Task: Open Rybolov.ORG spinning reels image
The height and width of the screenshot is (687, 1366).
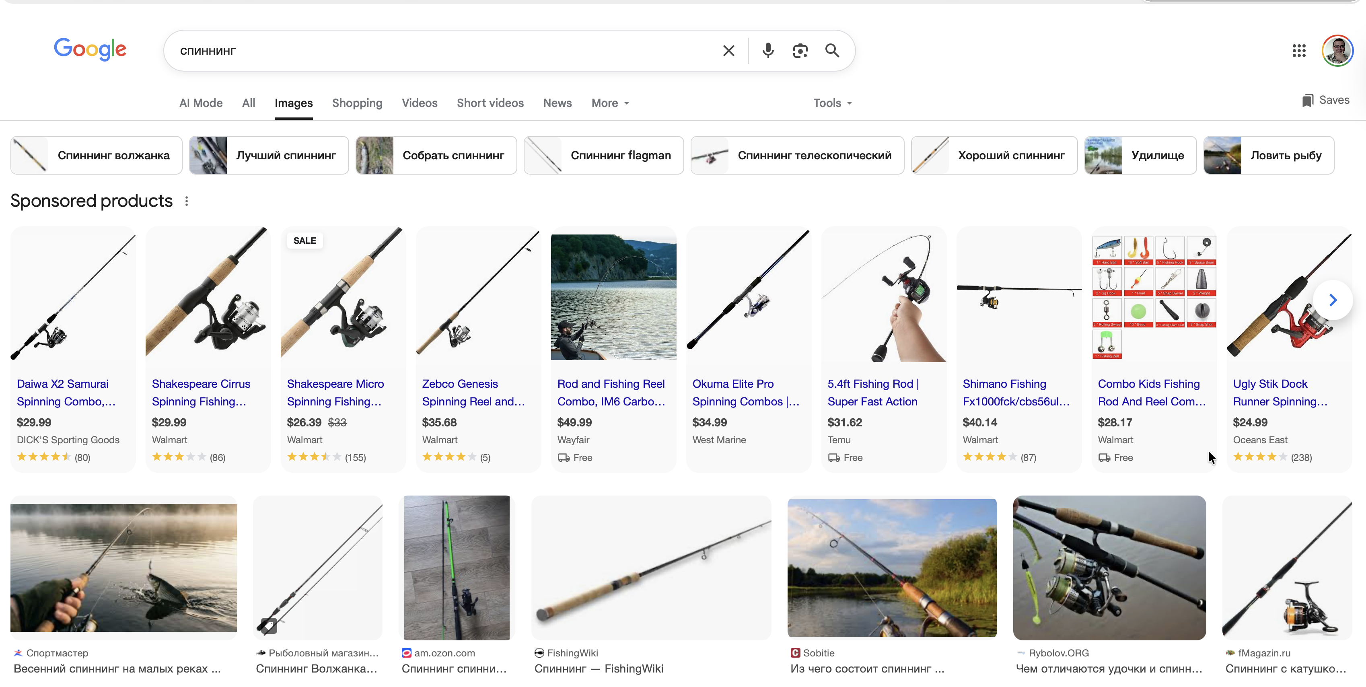Action: coord(1109,568)
